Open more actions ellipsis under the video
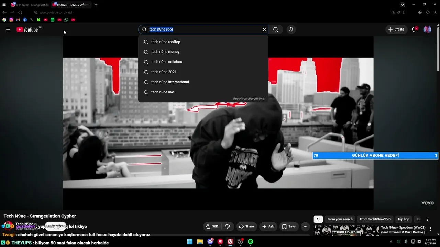Screen dimensions: 440x247 coord(305,226)
